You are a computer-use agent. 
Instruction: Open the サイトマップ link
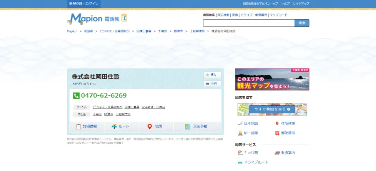pyautogui.click(x=301, y=4)
